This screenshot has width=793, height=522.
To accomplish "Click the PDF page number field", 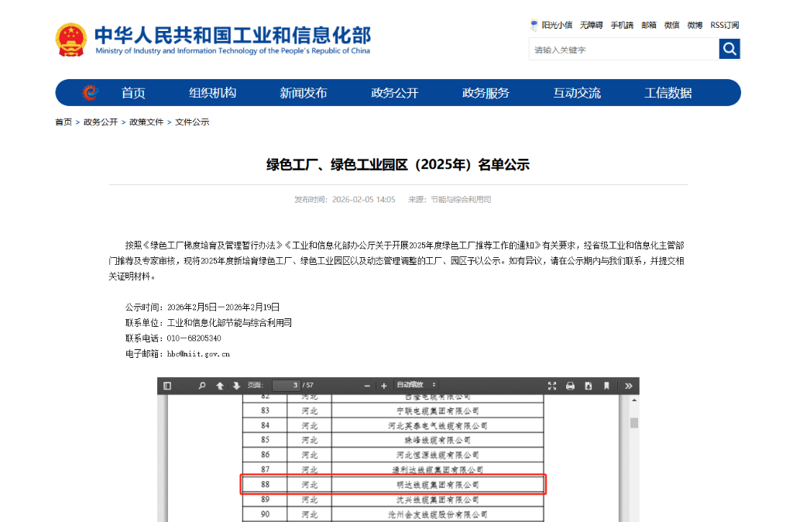I will click(286, 386).
